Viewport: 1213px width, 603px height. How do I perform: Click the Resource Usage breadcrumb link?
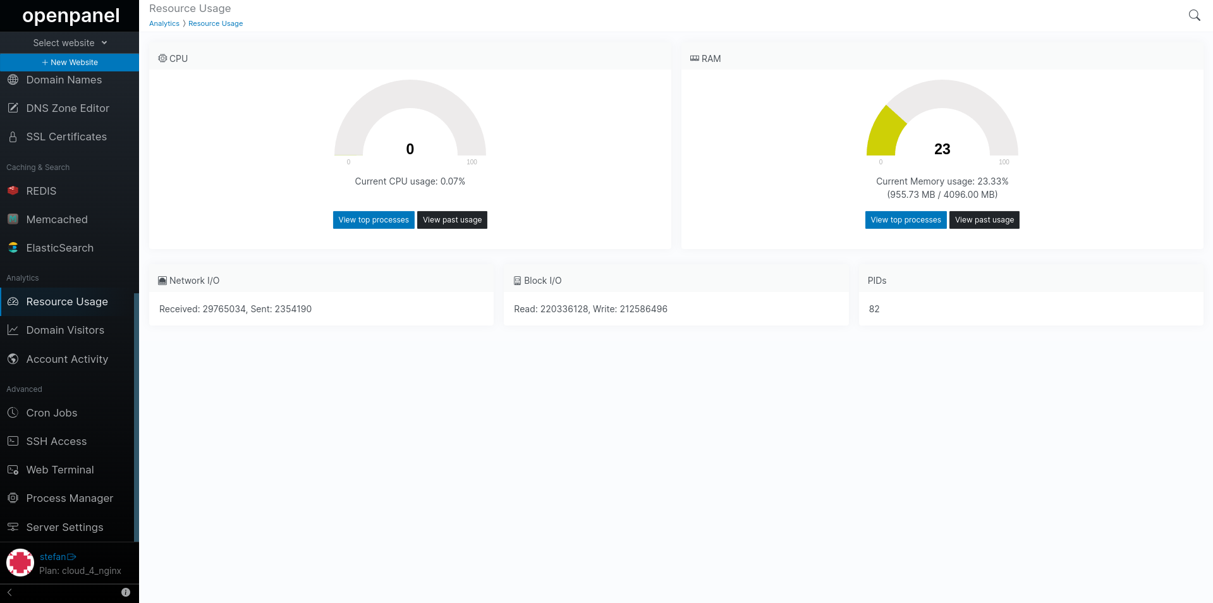pyautogui.click(x=216, y=23)
